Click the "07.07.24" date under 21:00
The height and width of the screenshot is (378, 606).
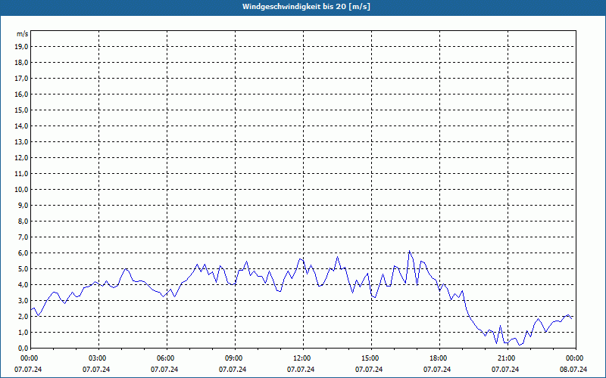point(505,370)
